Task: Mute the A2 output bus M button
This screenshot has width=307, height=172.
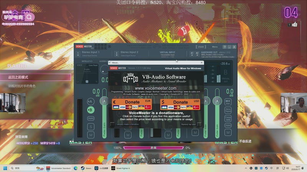Action: tap(228, 133)
